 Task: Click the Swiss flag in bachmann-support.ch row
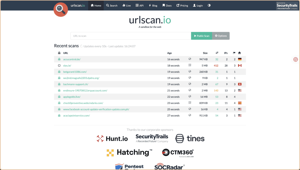click(x=240, y=84)
